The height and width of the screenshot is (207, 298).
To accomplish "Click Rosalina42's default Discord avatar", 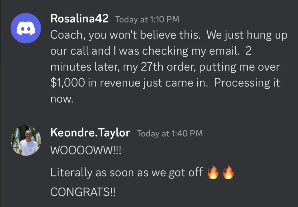I will [26, 28].
